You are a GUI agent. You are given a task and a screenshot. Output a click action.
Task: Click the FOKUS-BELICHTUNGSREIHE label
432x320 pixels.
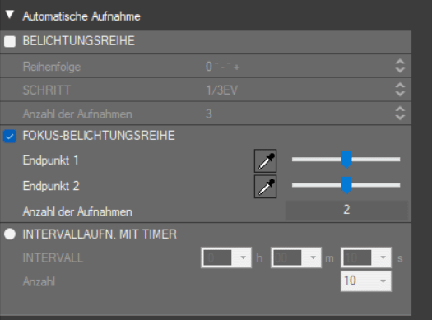tap(99, 136)
